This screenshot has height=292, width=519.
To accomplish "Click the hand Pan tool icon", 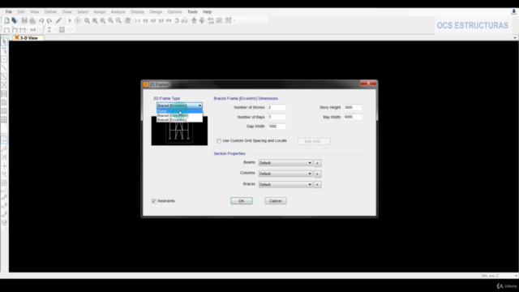I will point(127,20).
